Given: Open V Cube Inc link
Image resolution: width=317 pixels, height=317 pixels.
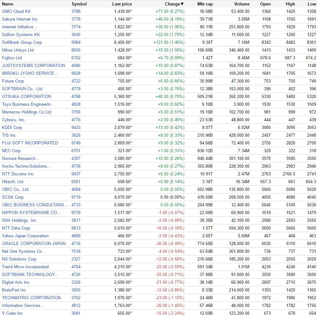Looking at the screenshot, I should 12,313.
